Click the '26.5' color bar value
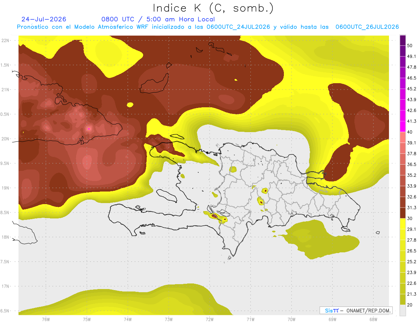The image size is (419, 324). [412, 251]
